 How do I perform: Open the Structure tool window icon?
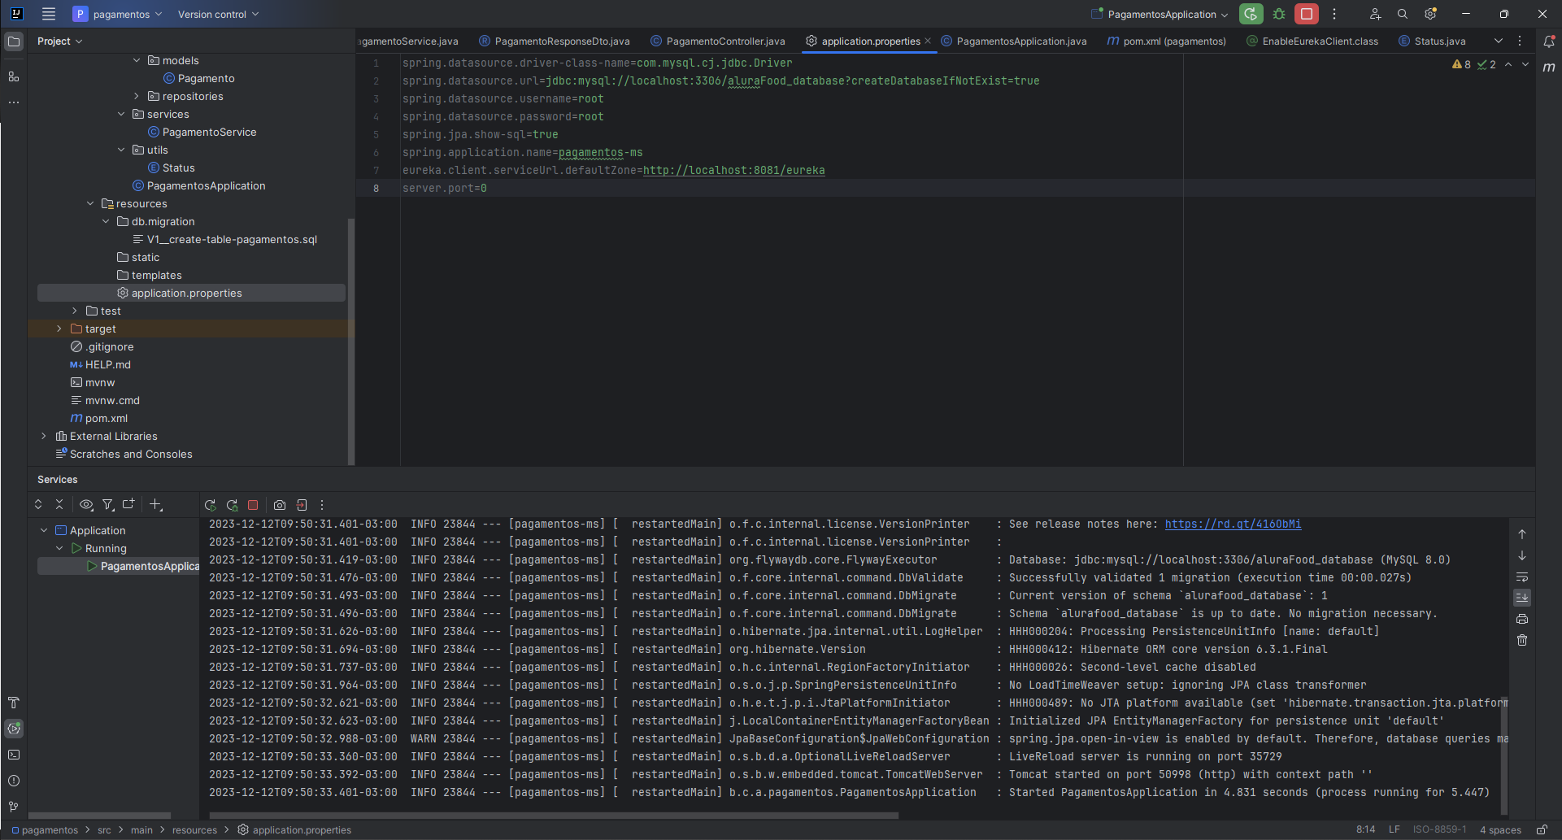point(14,76)
